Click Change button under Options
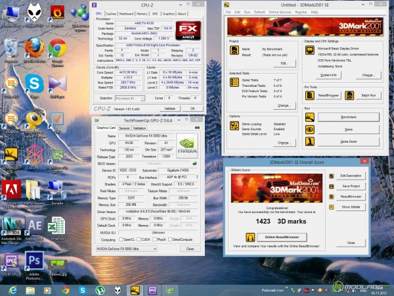The width and height of the screenshot is (394, 296). pyautogui.click(x=284, y=143)
